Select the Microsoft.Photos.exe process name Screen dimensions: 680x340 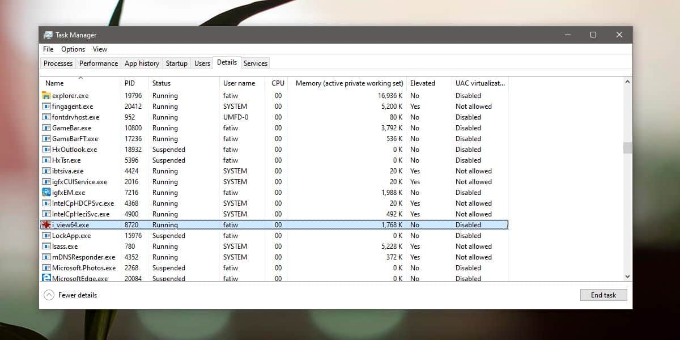84,268
